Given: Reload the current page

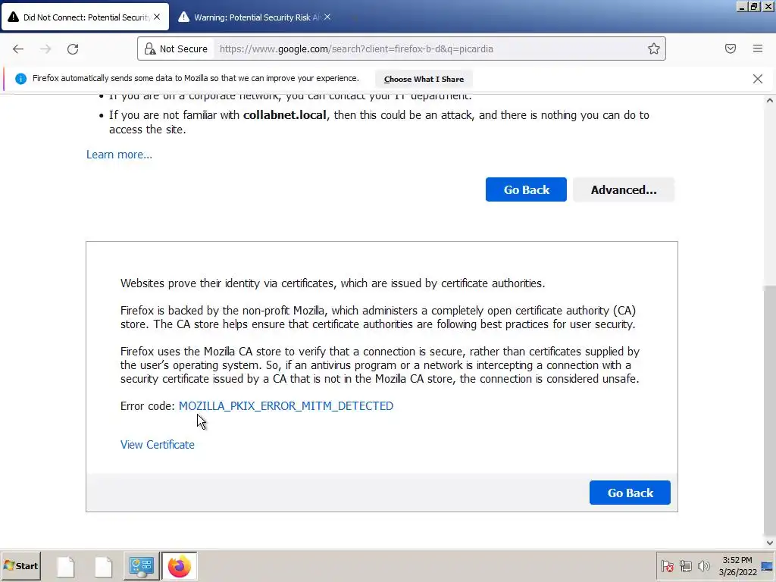Looking at the screenshot, I should click(x=73, y=49).
